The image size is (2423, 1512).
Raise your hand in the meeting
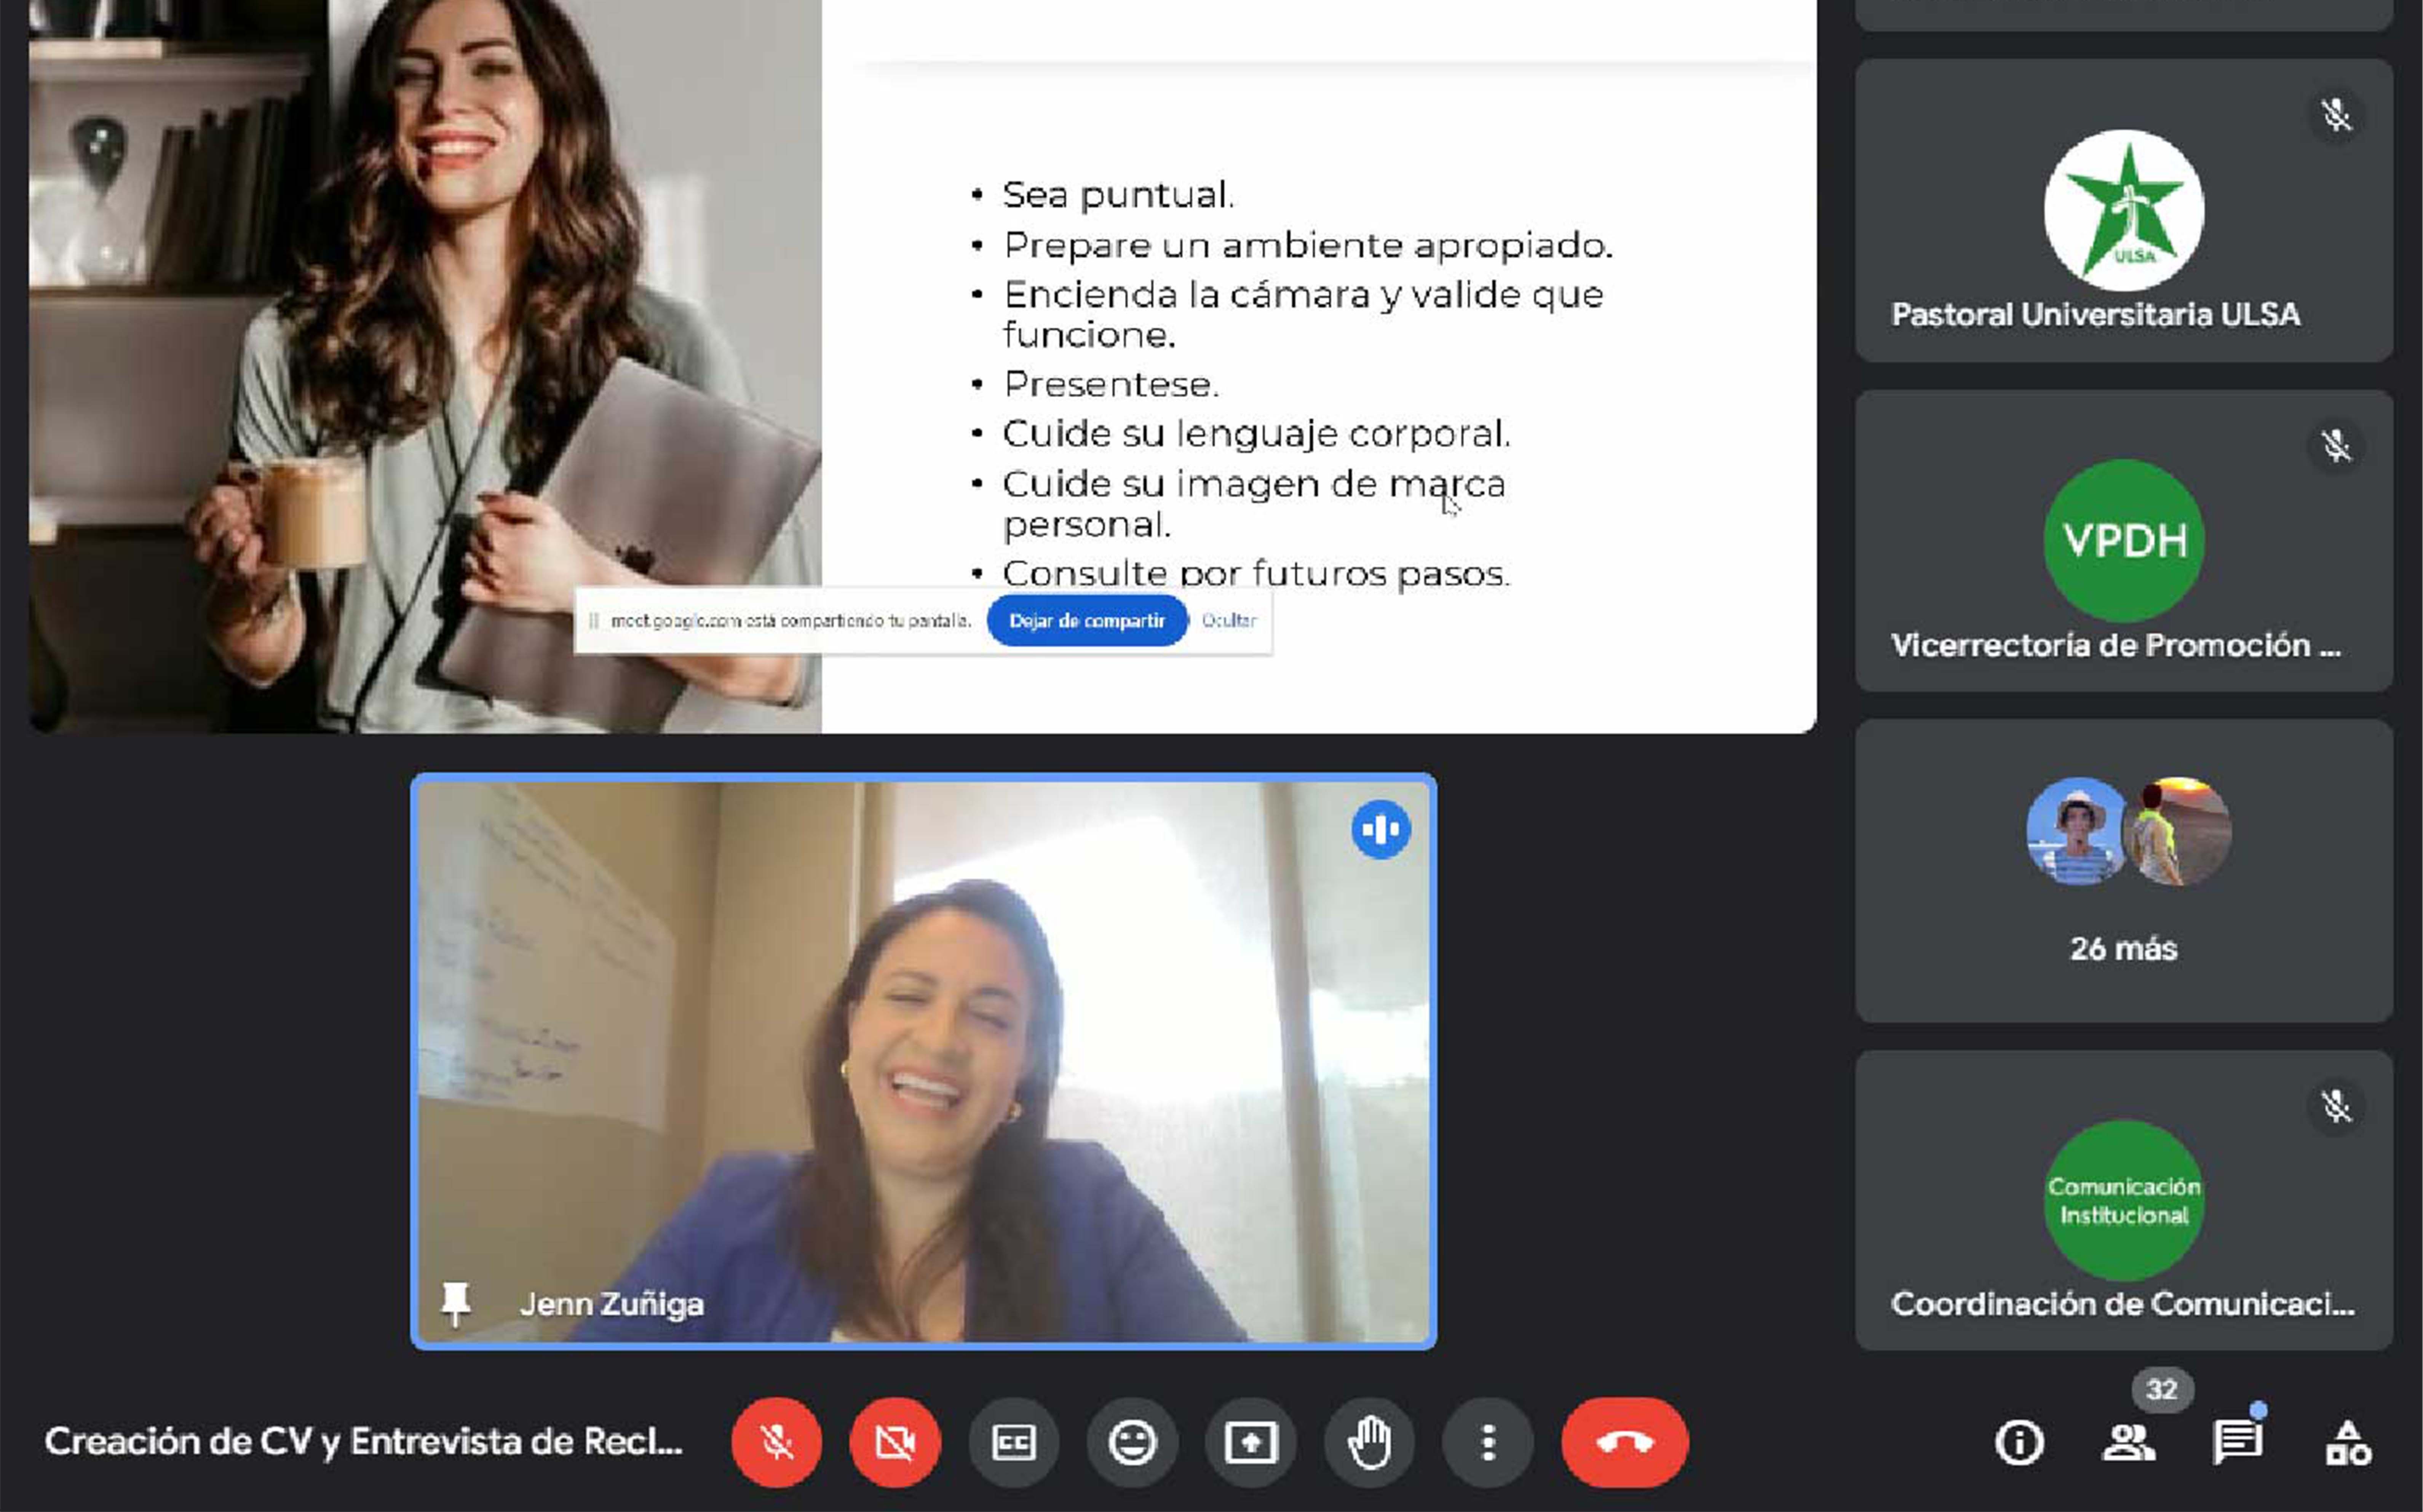click(1369, 1442)
